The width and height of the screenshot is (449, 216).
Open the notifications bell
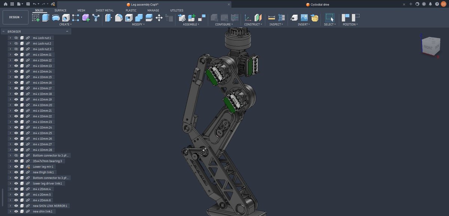tap(430, 4)
